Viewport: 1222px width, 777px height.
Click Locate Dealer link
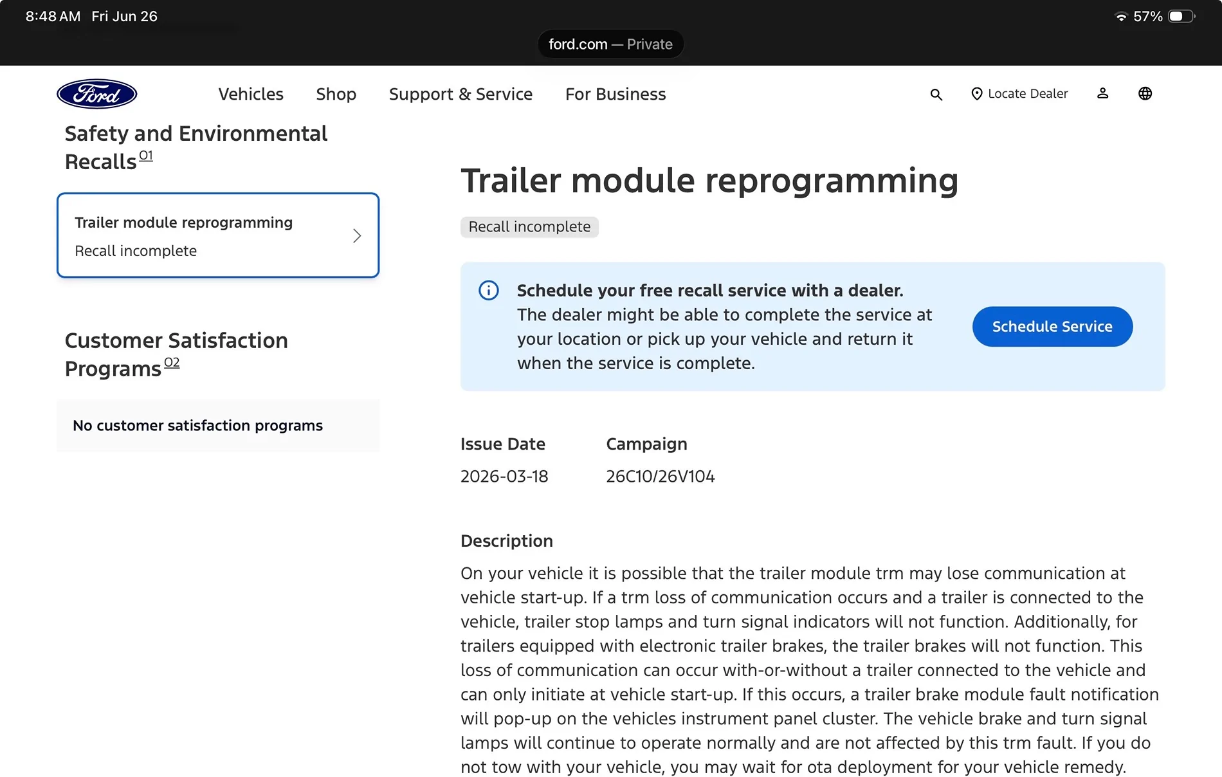click(1019, 94)
